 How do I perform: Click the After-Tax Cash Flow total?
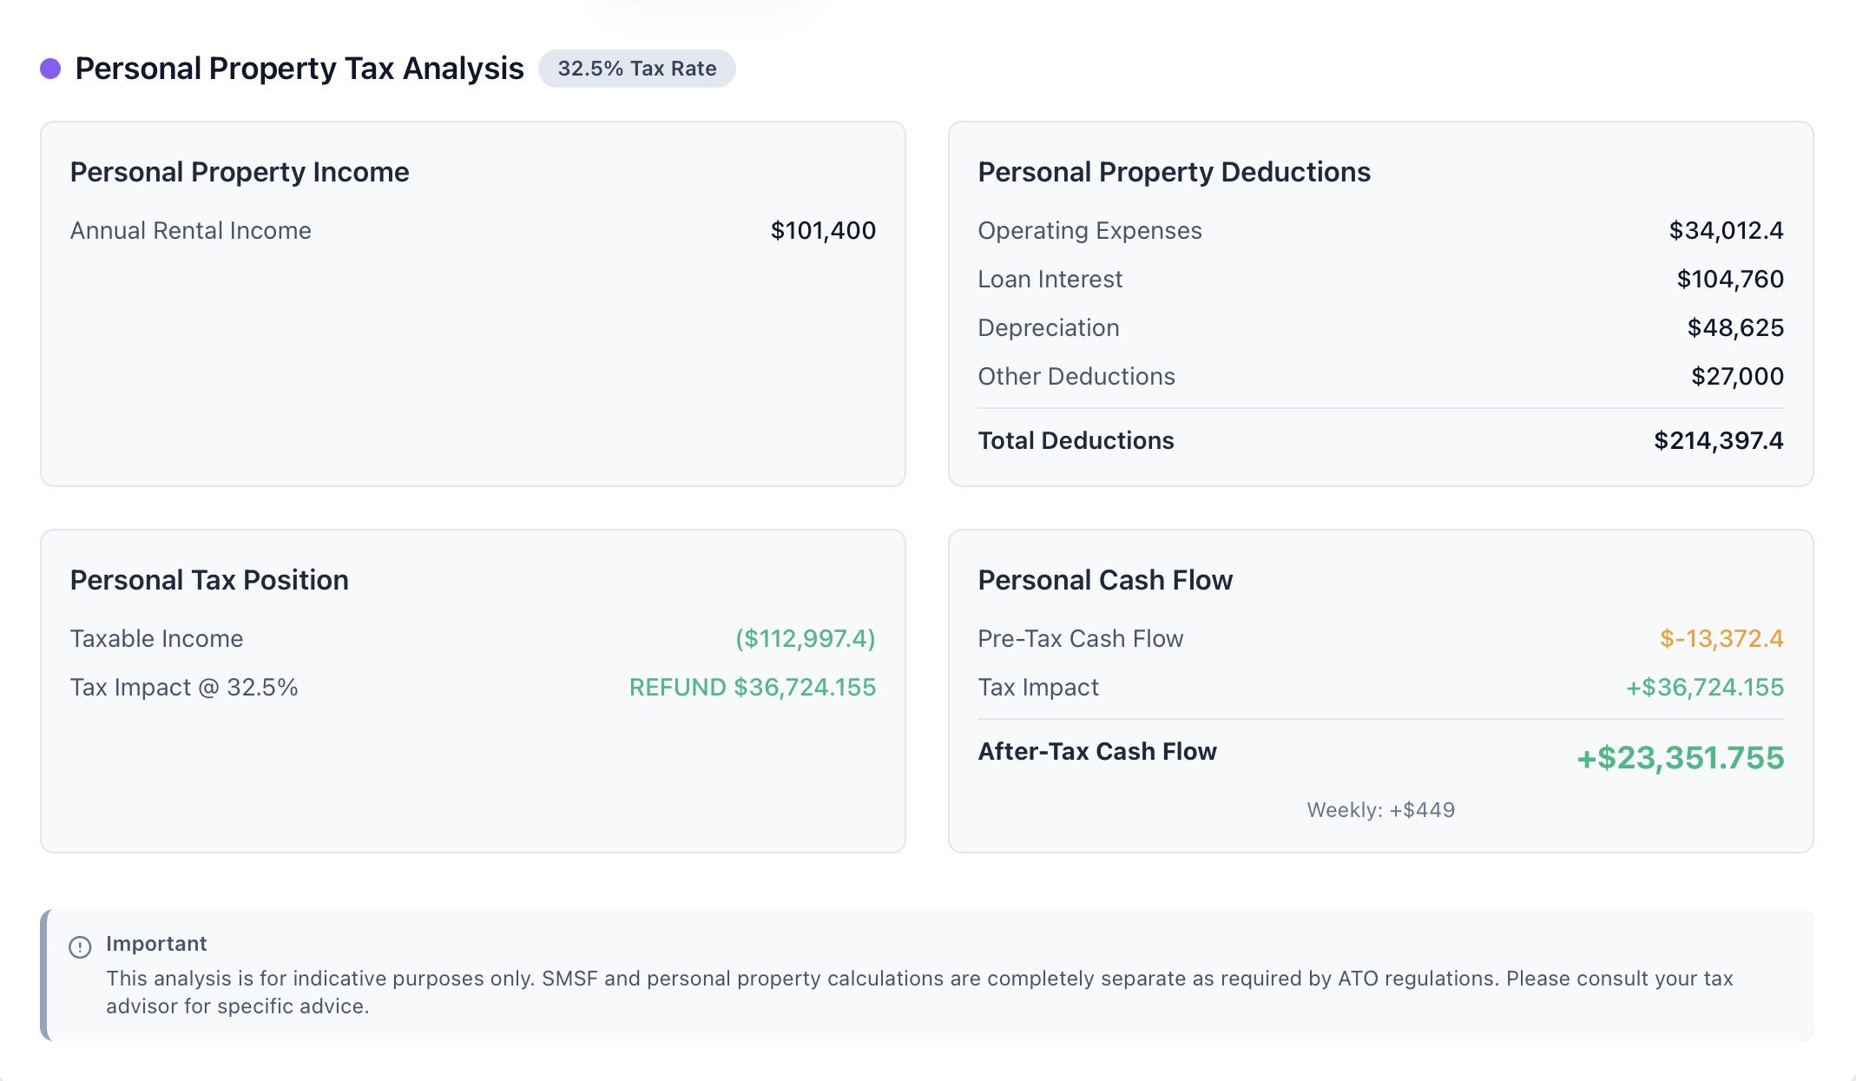point(1680,756)
